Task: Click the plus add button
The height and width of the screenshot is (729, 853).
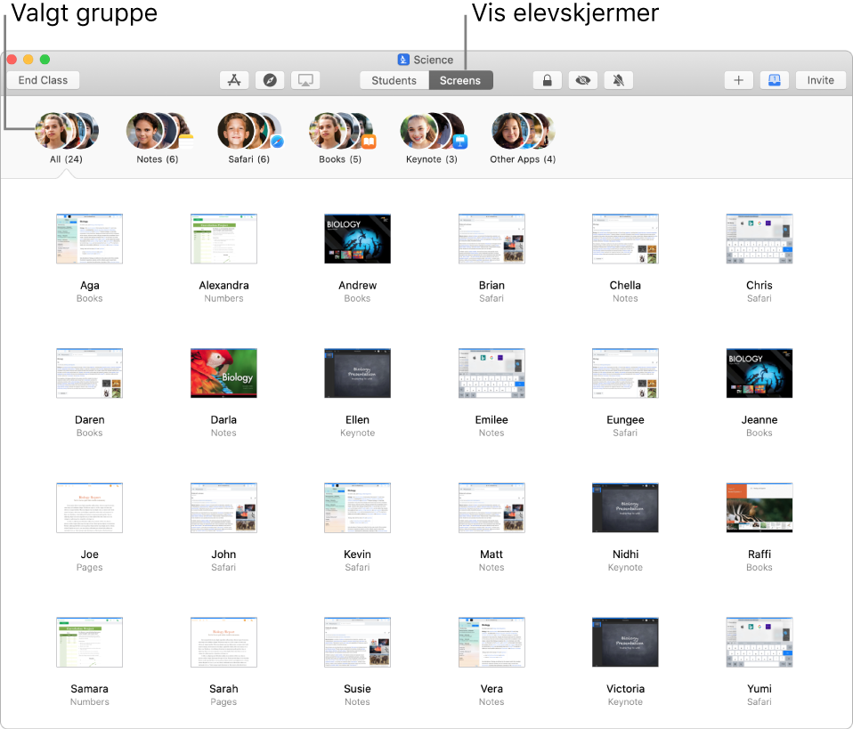Action: coord(738,80)
